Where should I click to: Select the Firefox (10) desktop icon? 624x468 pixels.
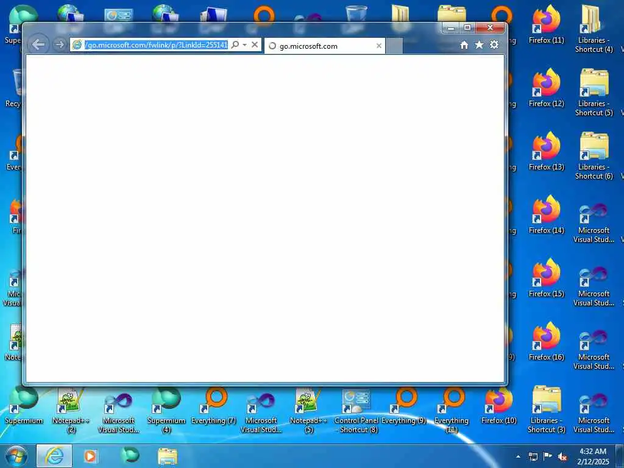point(498,405)
